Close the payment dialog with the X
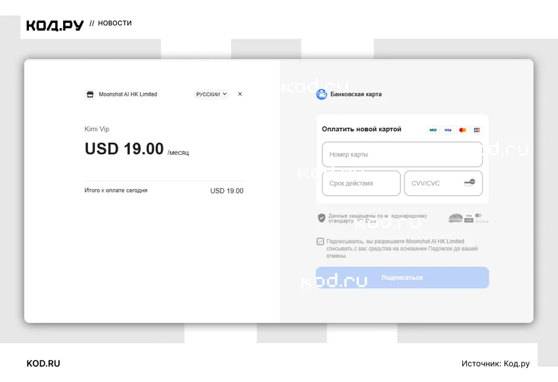 240,94
